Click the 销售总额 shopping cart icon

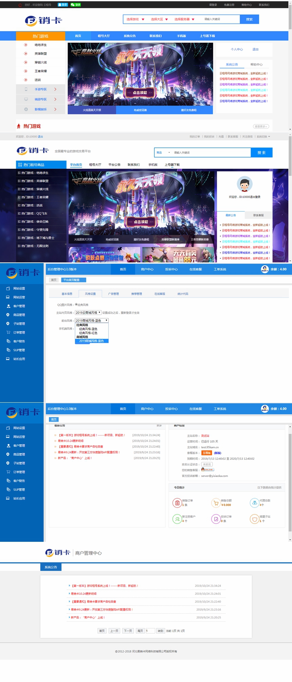pyautogui.click(x=216, y=502)
